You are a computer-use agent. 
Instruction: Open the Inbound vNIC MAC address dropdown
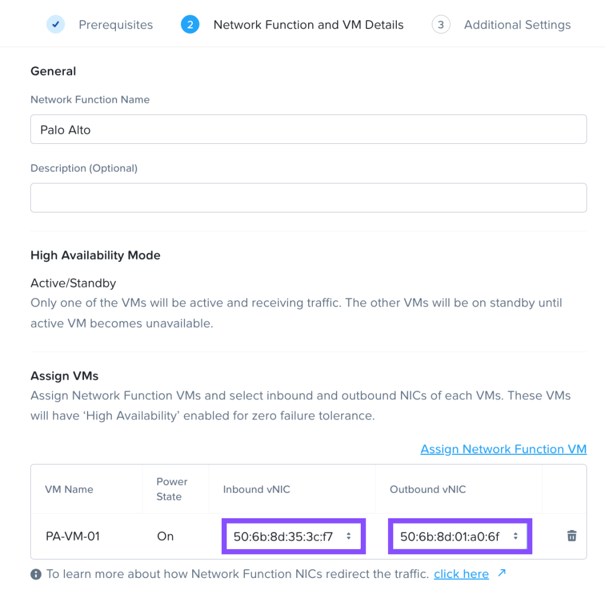(293, 537)
